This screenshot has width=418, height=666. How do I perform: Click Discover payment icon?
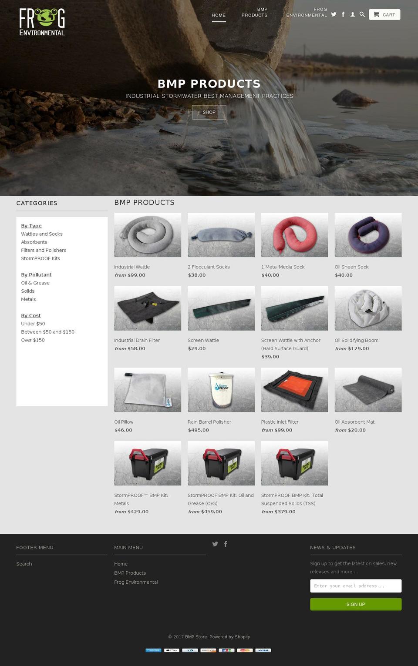208,650
